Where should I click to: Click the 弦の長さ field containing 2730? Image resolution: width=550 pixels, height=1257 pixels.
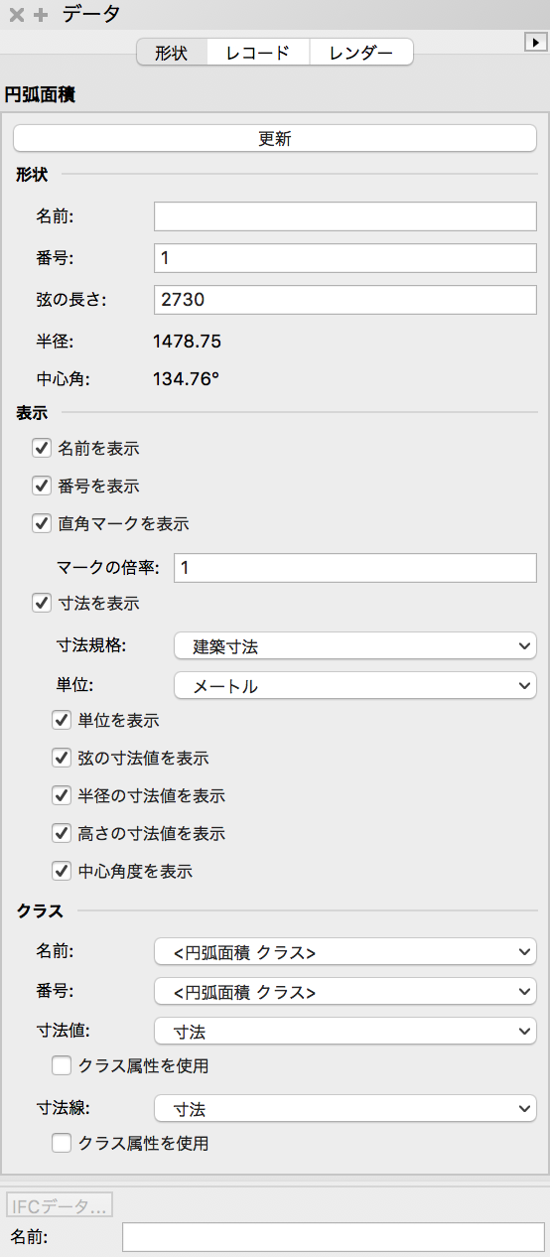[345, 298]
